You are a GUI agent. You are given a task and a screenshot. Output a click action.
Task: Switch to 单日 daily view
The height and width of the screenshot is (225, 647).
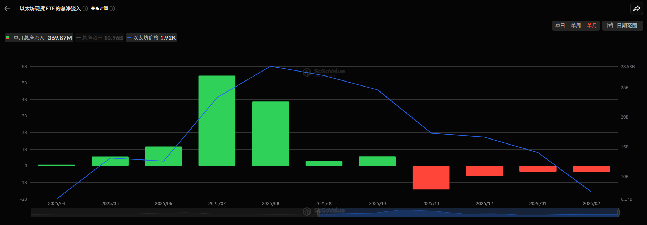[x=560, y=26]
